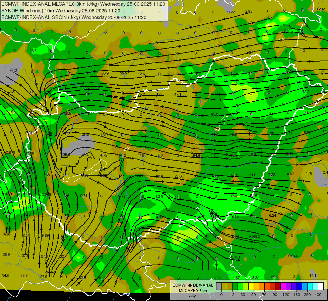Click the map value 0.531
328x301 pixels.
click(x=234, y=196)
